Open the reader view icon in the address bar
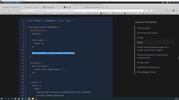179x100 pixels. (145, 11)
